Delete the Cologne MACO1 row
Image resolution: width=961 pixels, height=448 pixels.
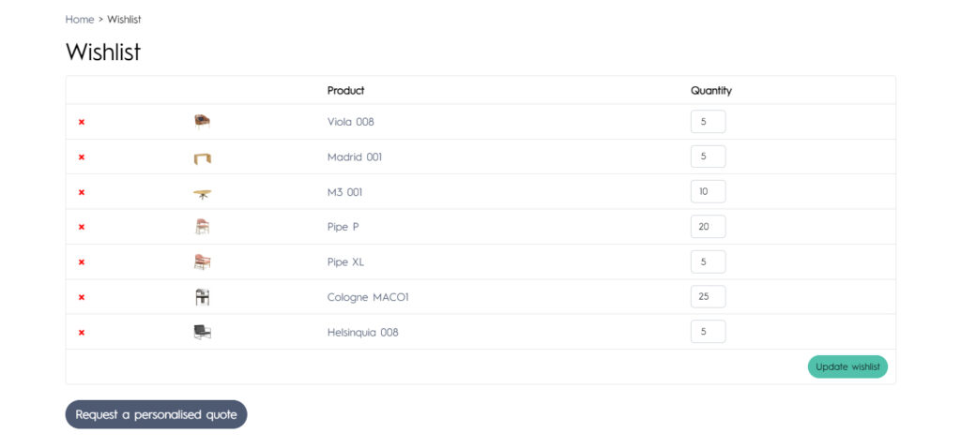[x=82, y=297]
